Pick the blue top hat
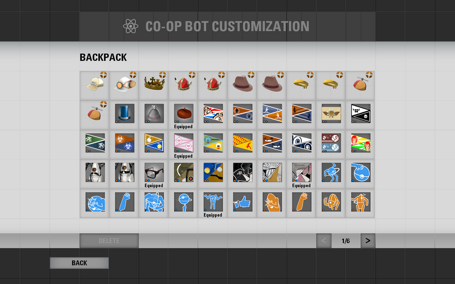This screenshot has width=455, height=284. pos(124,114)
